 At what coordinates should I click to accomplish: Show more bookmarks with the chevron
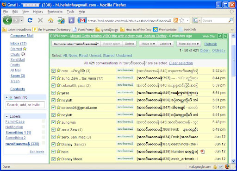[232, 30]
